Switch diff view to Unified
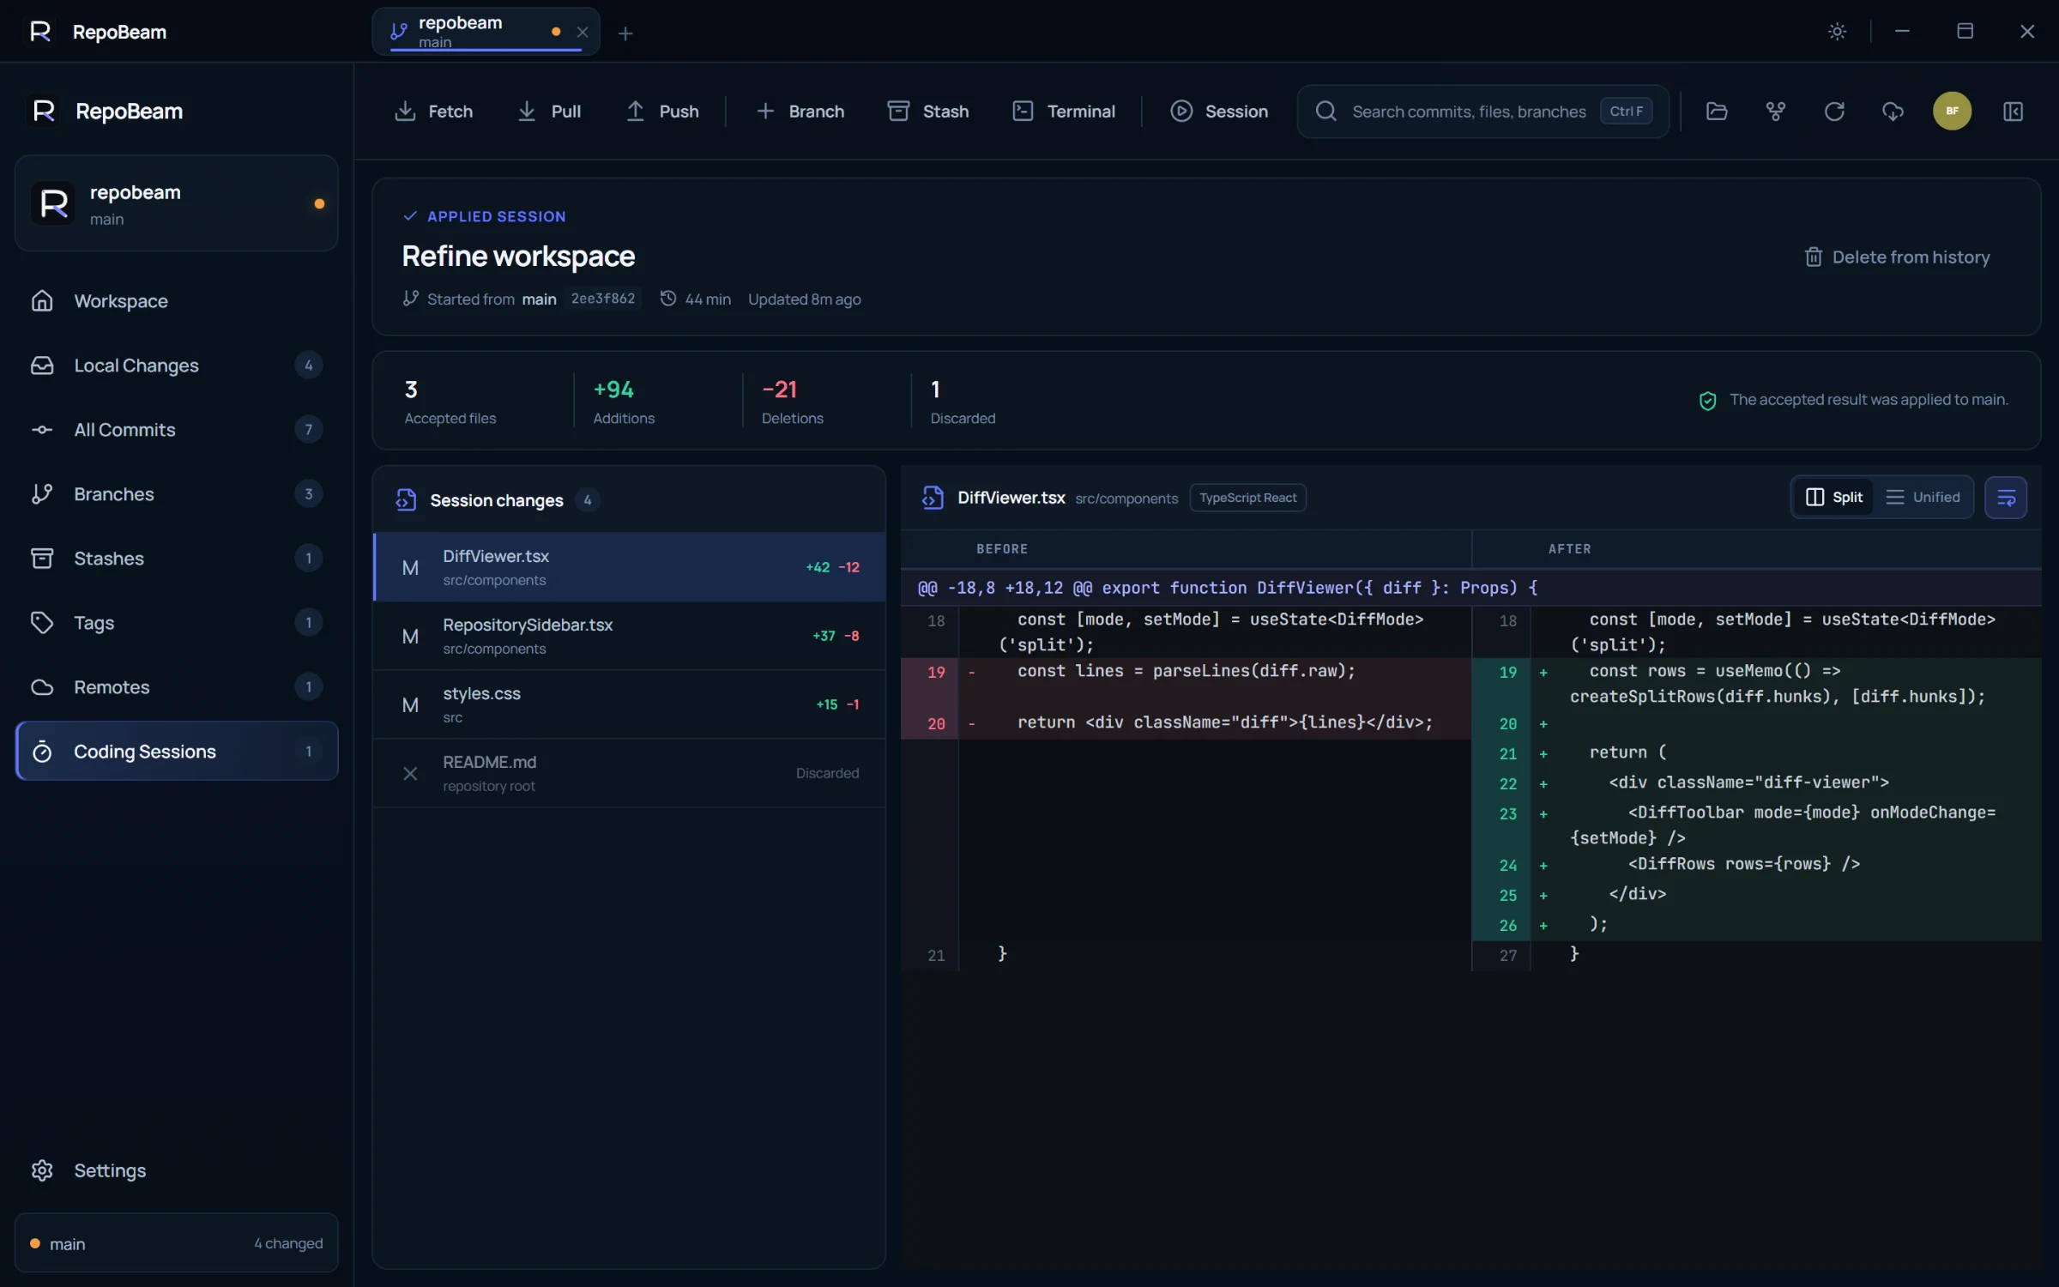Screen dimensions: 2059x1287 point(1923,498)
